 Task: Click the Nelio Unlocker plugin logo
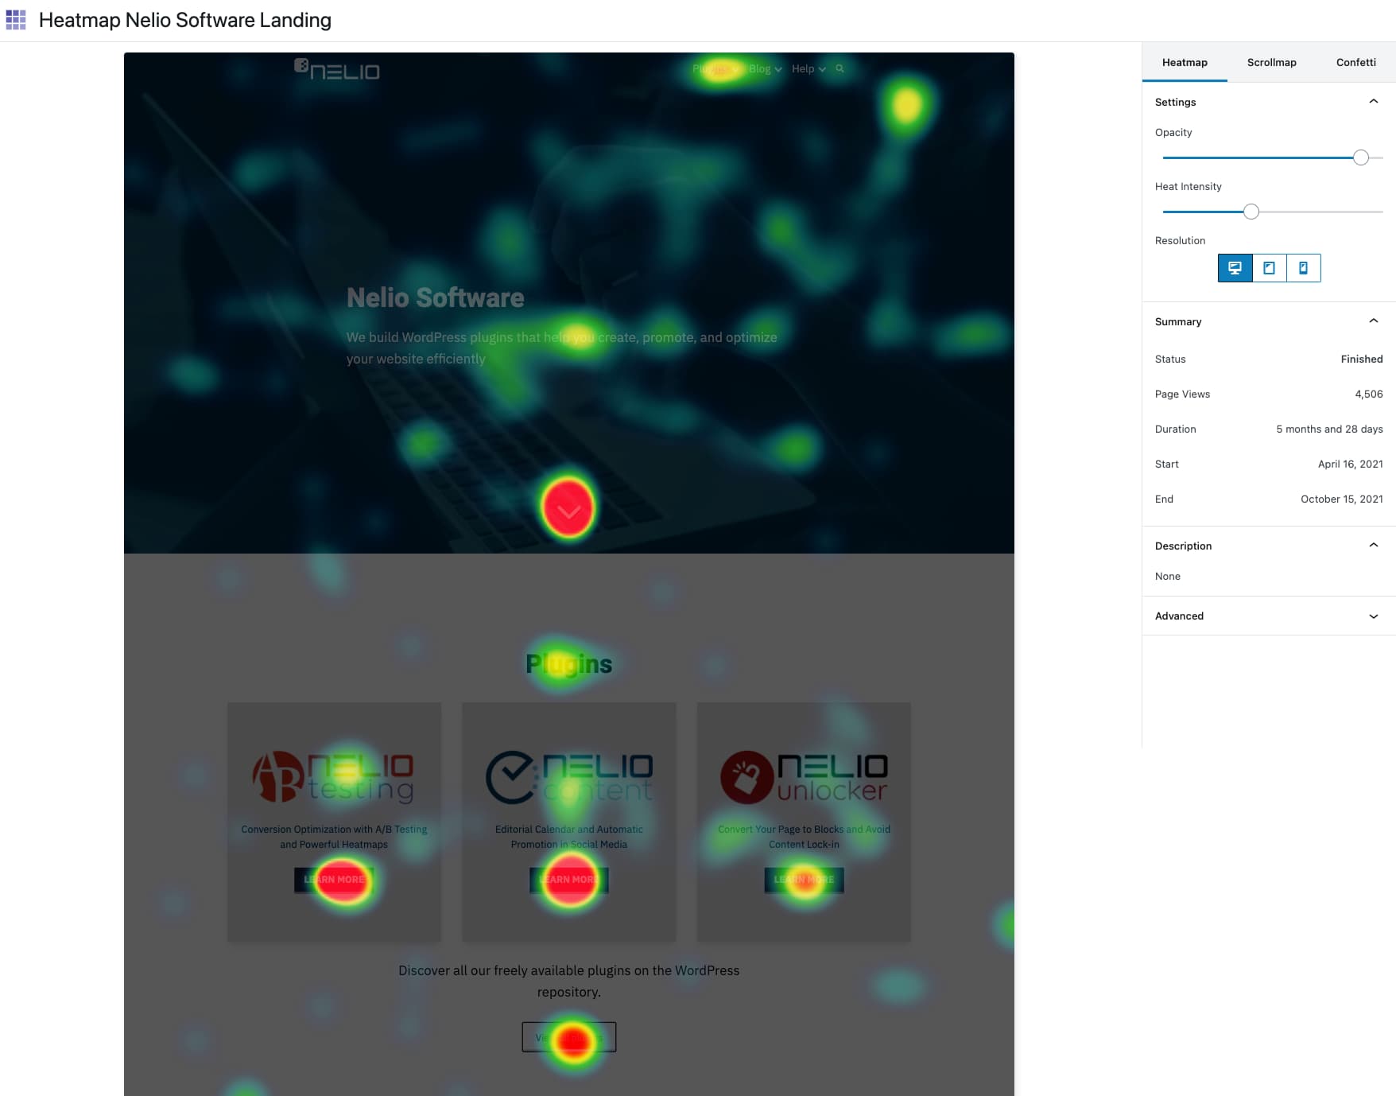(x=804, y=776)
